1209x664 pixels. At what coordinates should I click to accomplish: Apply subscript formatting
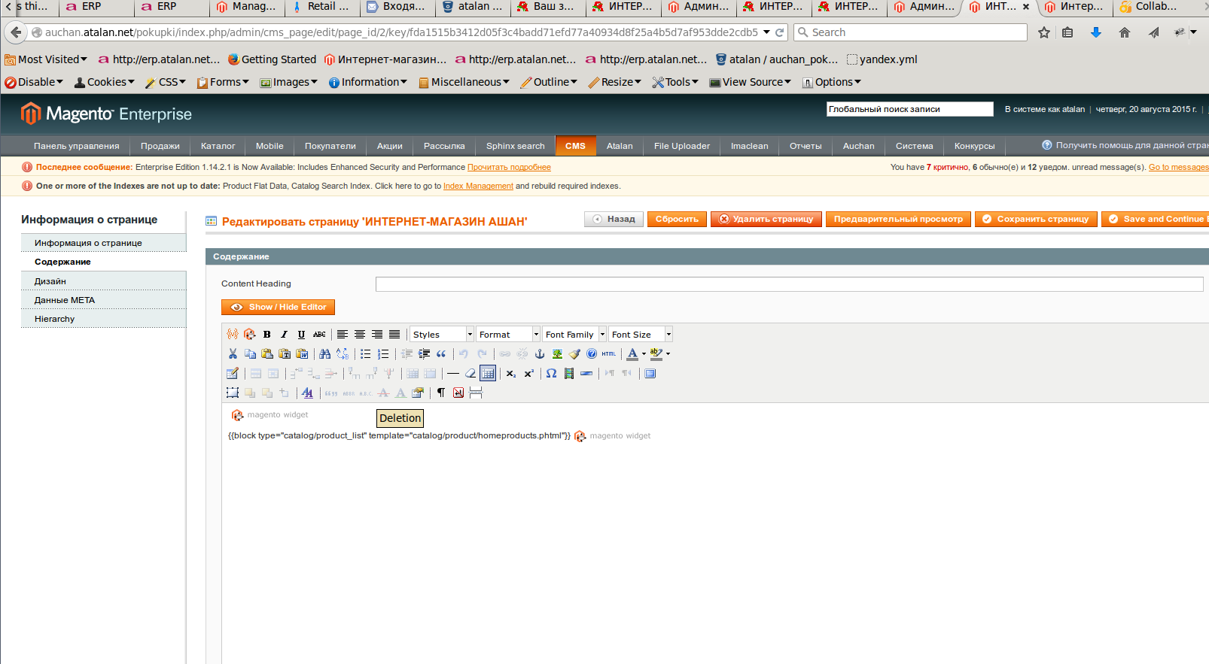tap(511, 373)
